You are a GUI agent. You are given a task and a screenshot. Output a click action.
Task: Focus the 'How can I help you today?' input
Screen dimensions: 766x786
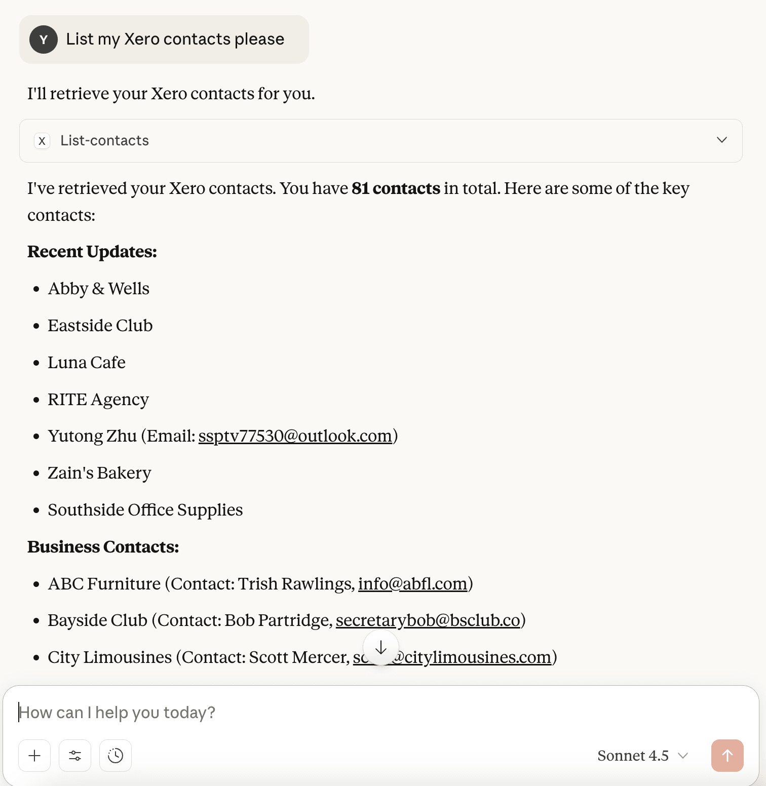point(355,713)
